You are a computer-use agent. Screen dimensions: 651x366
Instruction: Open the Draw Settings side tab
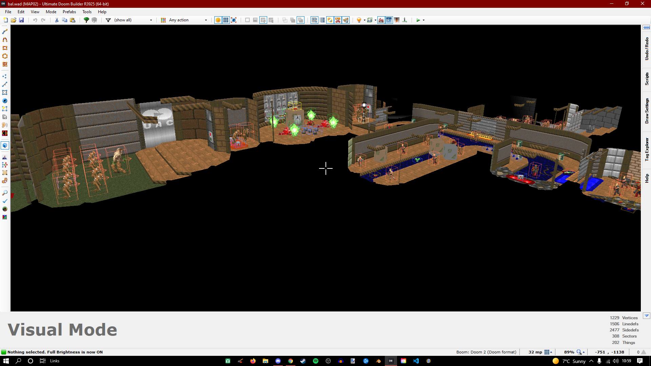(647, 111)
